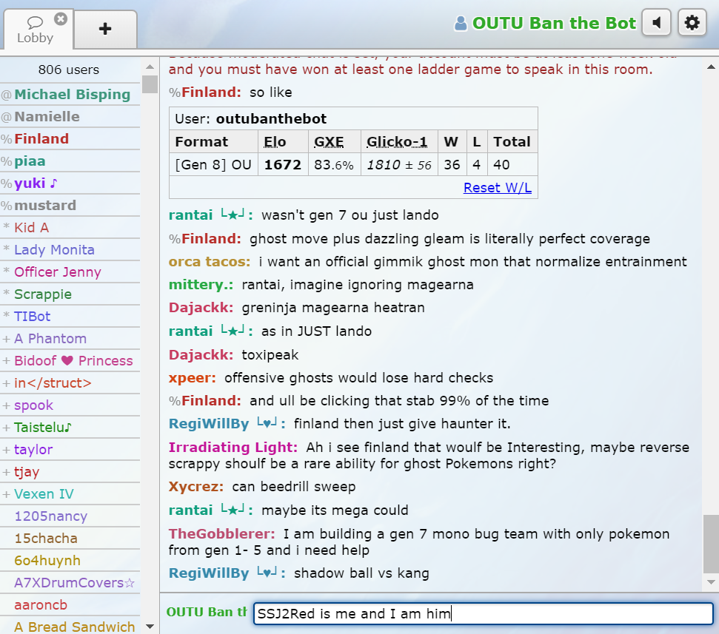Open a new room with plus tab
This screenshot has height=634, width=719.
105,29
